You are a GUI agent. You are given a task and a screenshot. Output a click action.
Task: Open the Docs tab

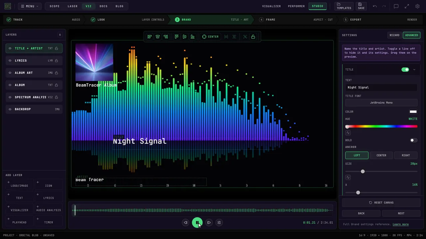click(104, 6)
